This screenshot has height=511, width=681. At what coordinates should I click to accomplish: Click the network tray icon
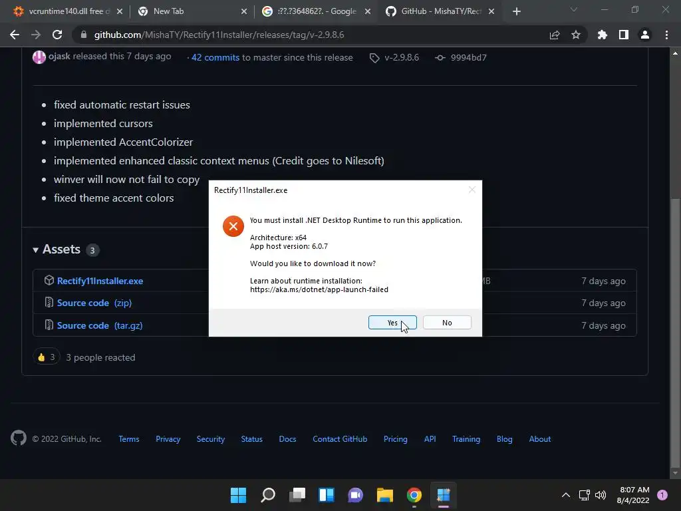coord(584,495)
